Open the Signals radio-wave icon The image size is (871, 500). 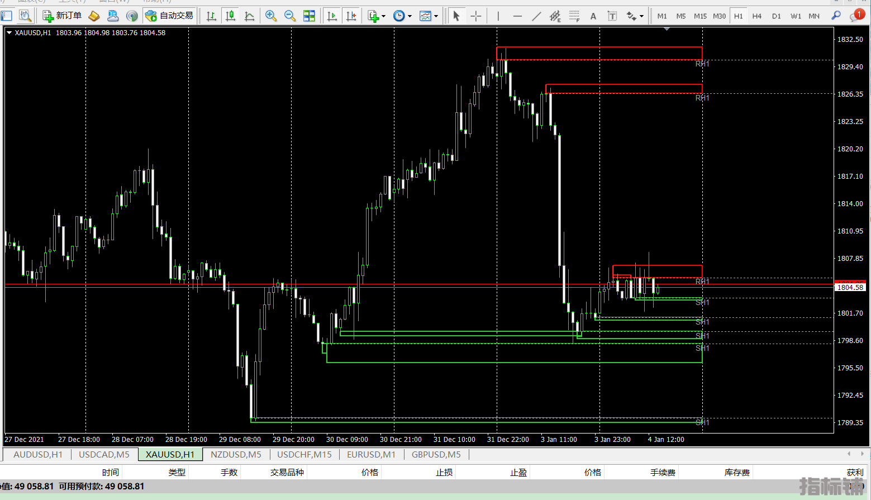[132, 16]
